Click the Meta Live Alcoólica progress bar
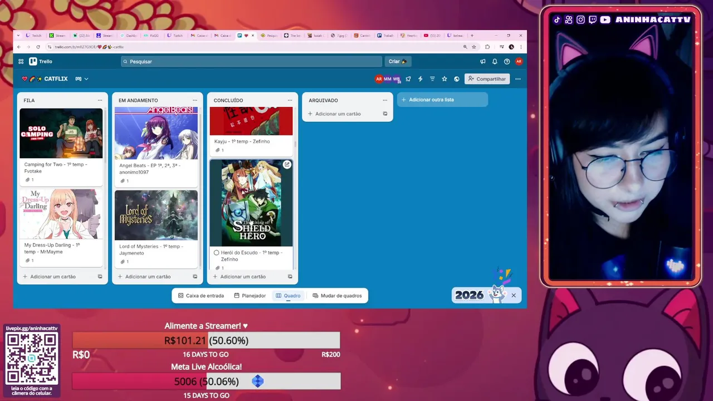This screenshot has width=713, height=401. (206, 382)
